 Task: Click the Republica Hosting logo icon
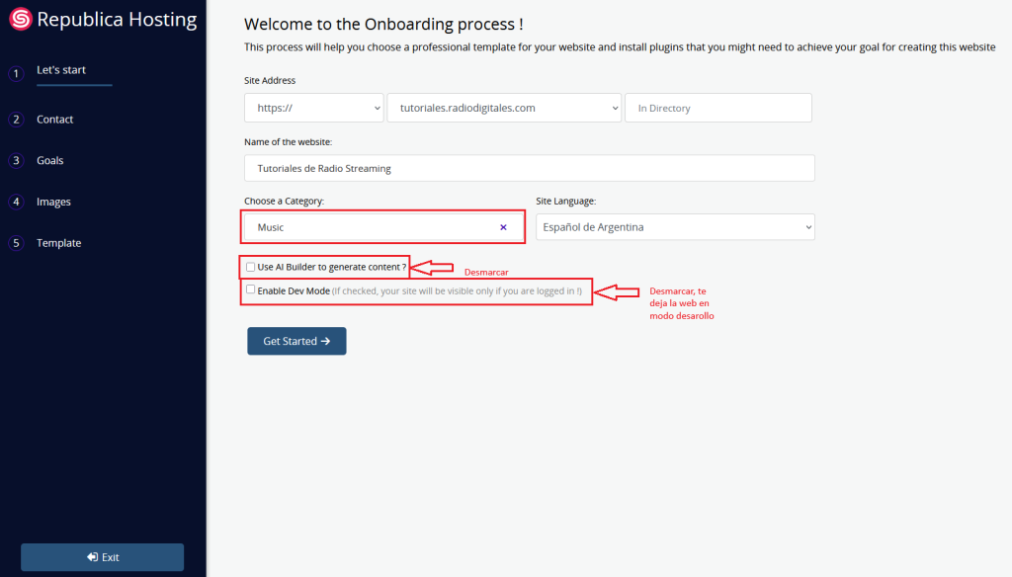click(x=20, y=20)
